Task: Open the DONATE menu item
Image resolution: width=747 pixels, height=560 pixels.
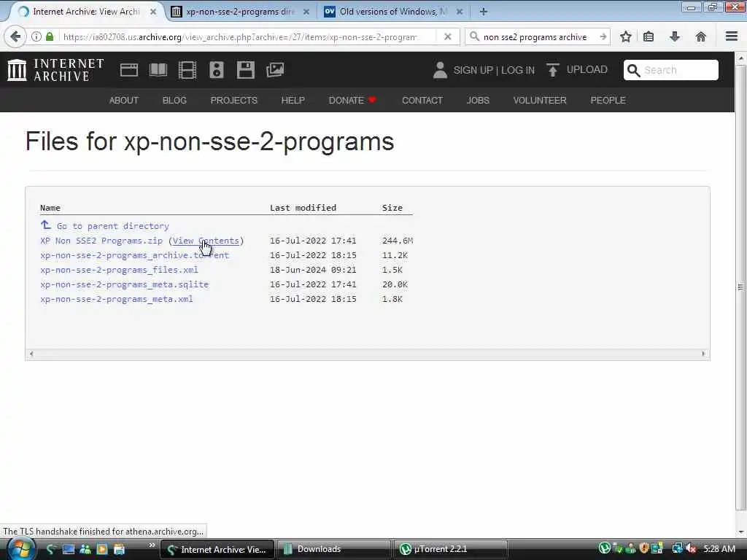Action: 352,101
